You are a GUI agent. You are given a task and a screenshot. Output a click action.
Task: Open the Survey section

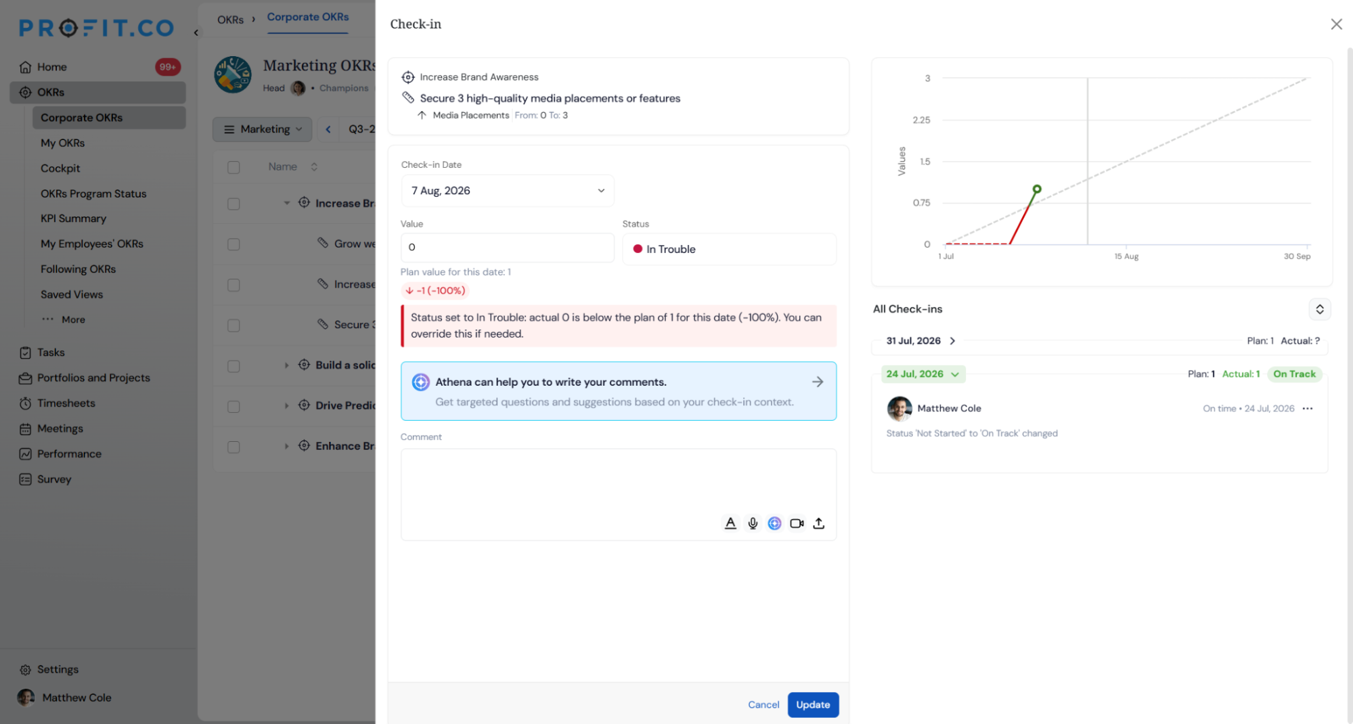tap(54, 479)
